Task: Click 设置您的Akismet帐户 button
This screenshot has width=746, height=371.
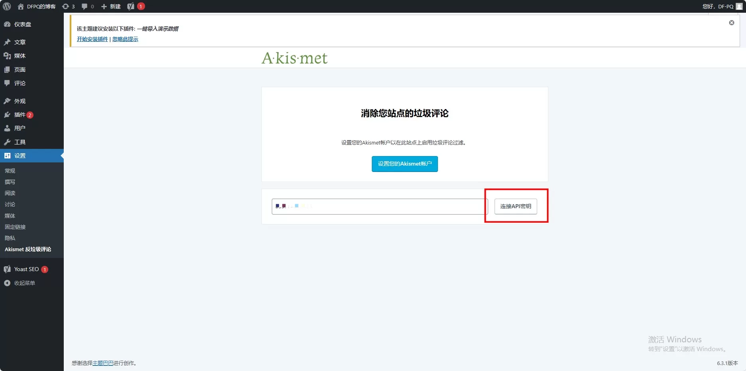Action: click(x=405, y=164)
